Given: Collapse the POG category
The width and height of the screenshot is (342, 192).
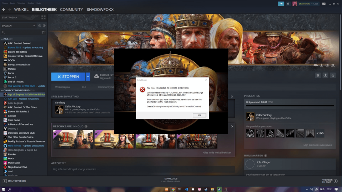Looking at the screenshot, I should click(2, 39).
